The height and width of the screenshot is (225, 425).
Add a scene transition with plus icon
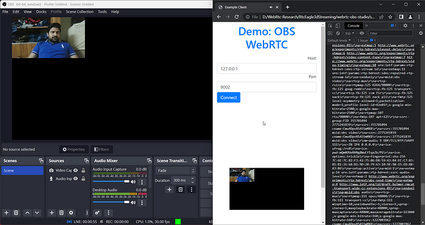click(x=169, y=189)
